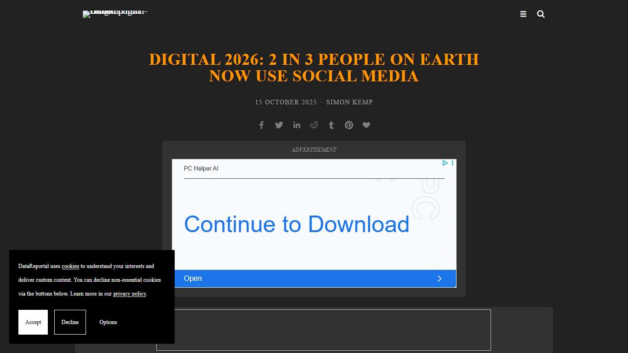Screen dimensions: 628x353
Task: Click the chevron arrow in the blue Open bar
Action: click(439, 278)
